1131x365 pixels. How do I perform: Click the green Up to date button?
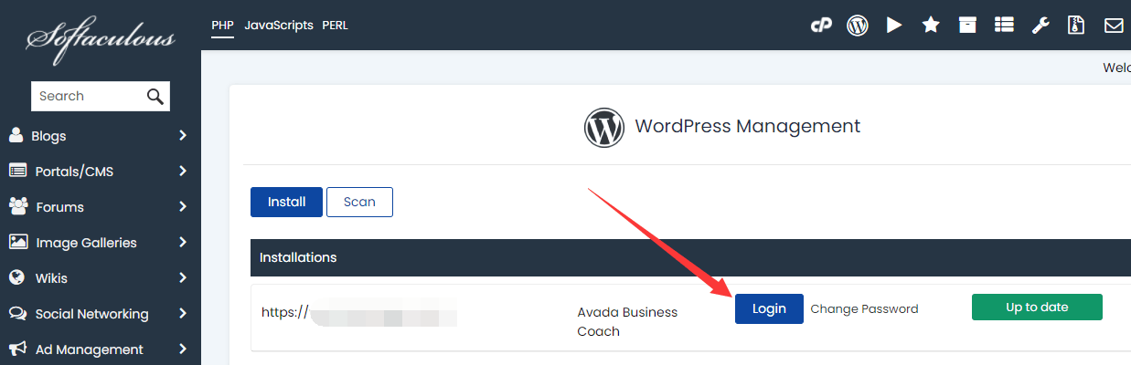1037,307
